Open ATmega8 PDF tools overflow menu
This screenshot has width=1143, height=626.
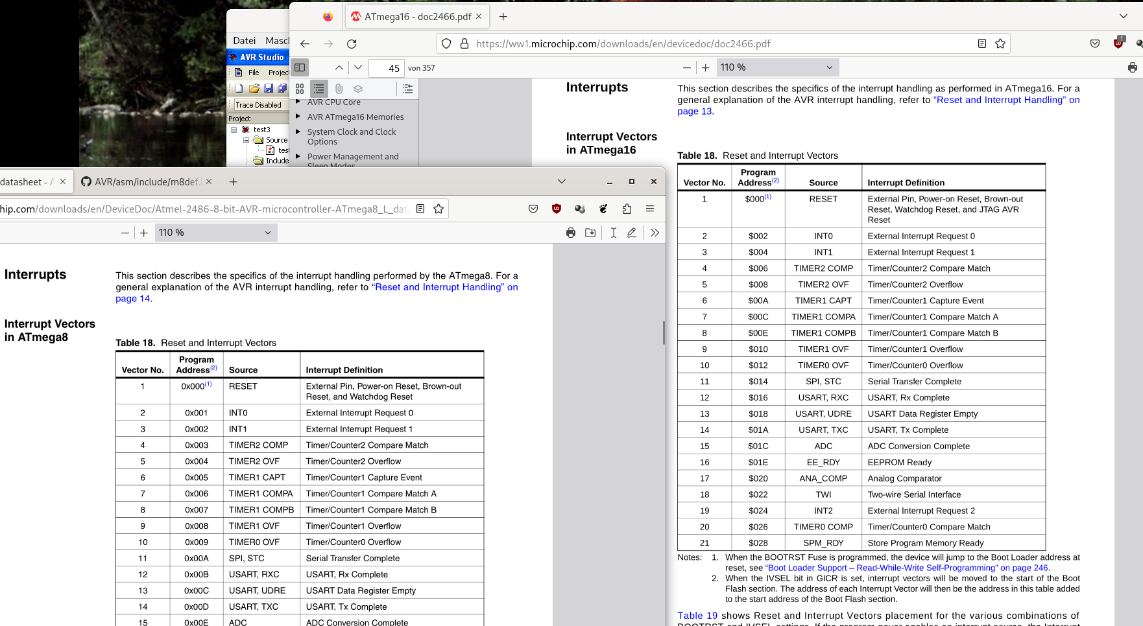[655, 233]
